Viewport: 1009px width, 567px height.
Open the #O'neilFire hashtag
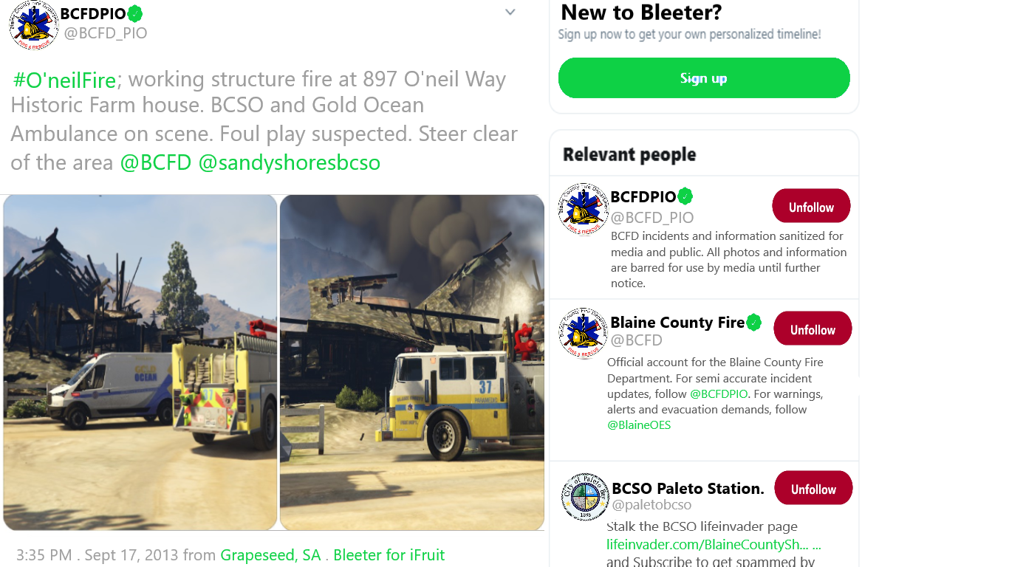[x=64, y=80]
